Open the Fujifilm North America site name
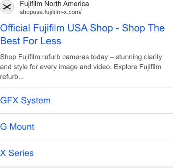Viewport: 173px width, 168px height. coord(54,4)
